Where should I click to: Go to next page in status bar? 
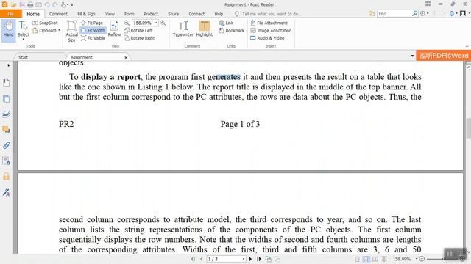click(x=250, y=259)
